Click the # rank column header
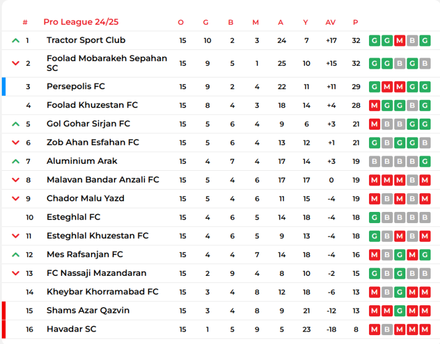 pos(25,22)
